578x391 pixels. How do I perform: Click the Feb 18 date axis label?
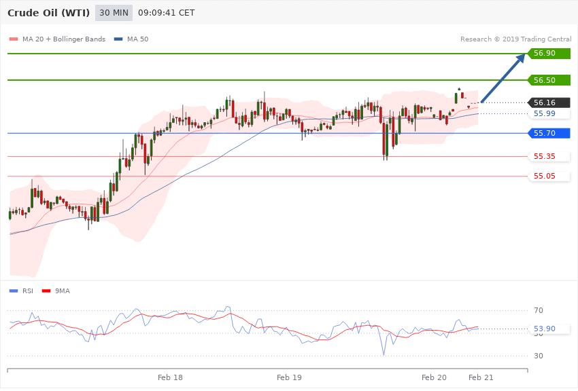tap(170, 377)
